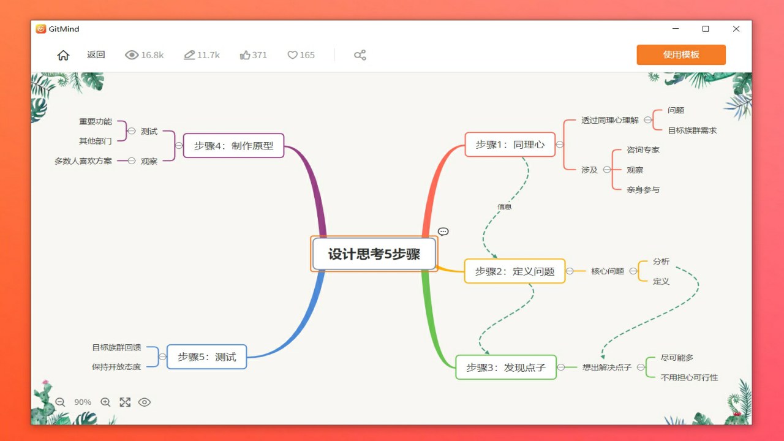Select the 保持开放态度 leaf node

[x=116, y=367]
